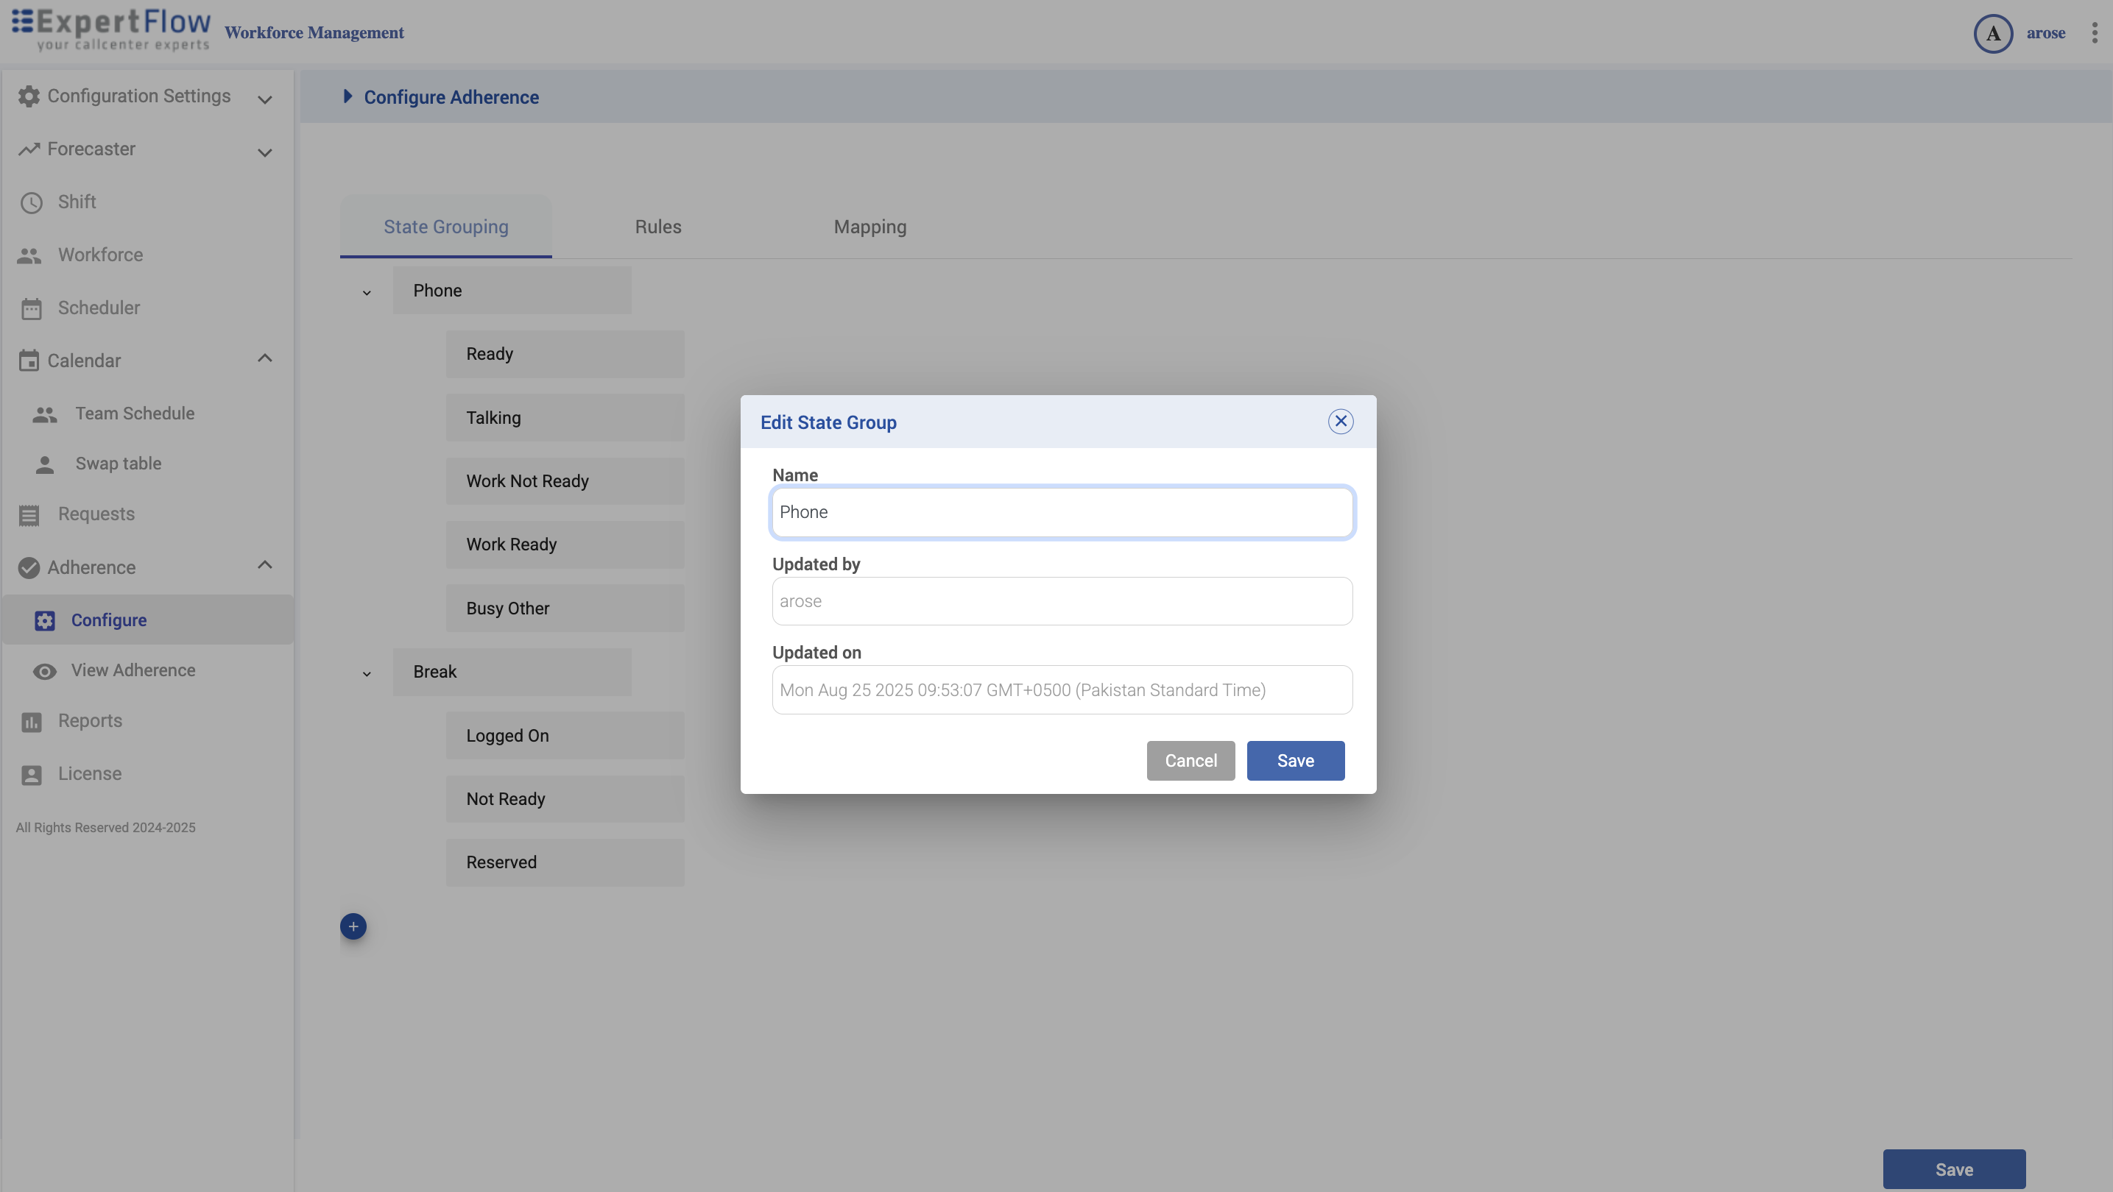Collapse the Phone state group
The width and height of the screenshot is (2113, 1192).
367,293
